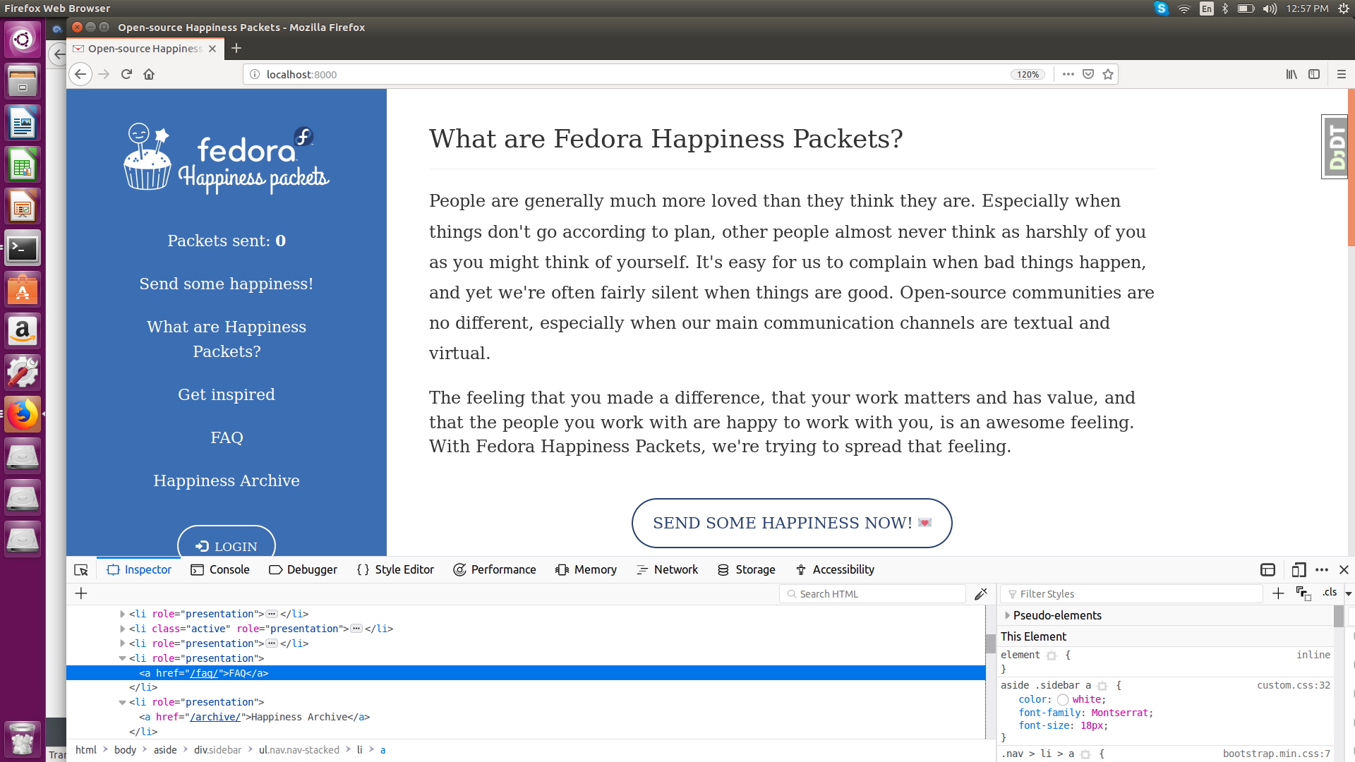Image resolution: width=1355 pixels, height=762 pixels.
Task: Open the Firefox hamburger menu
Action: pyautogui.click(x=1342, y=74)
